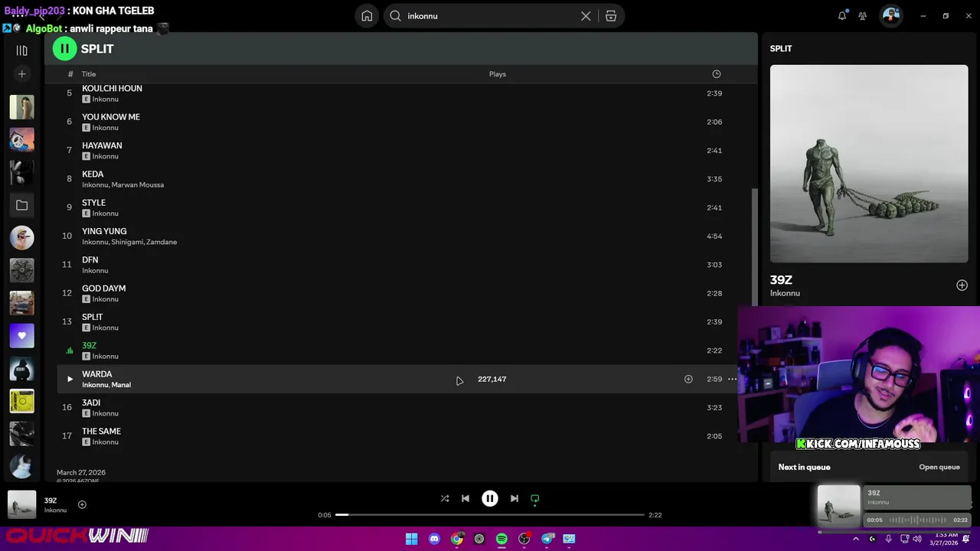
Task: Skip to next track
Action: pyautogui.click(x=514, y=498)
